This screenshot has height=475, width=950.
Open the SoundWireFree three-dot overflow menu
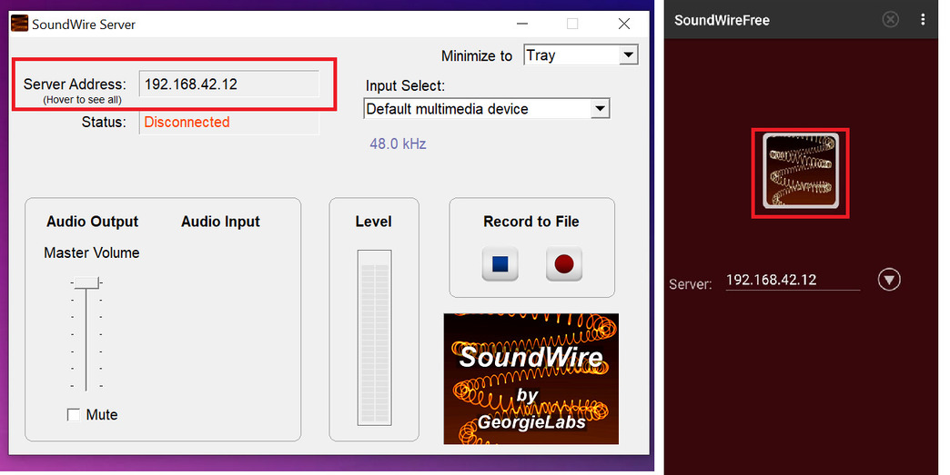pos(923,19)
